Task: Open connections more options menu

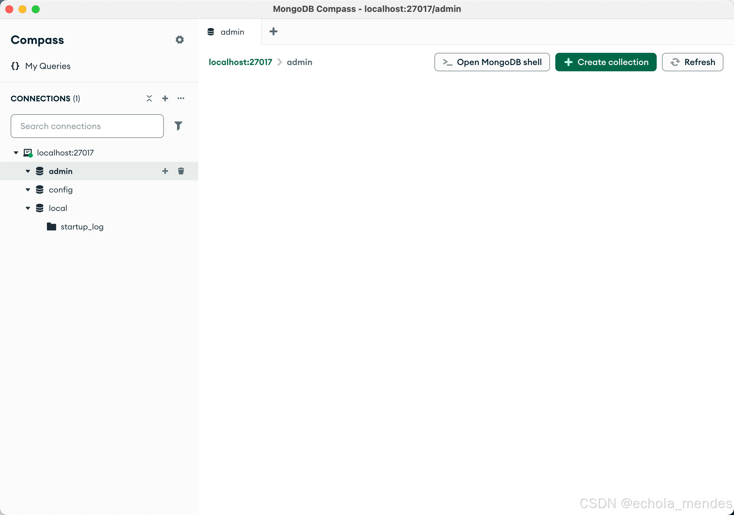Action: [x=181, y=98]
